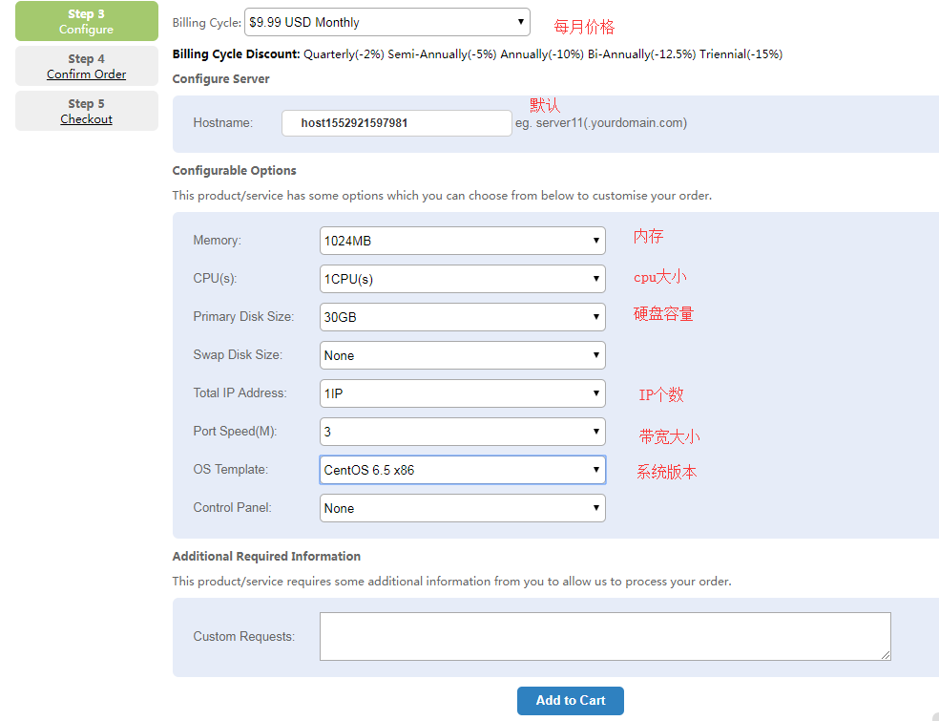Jump to Step 5 Checkout
Screen dimensions: 939x721
click(x=86, y=104)
